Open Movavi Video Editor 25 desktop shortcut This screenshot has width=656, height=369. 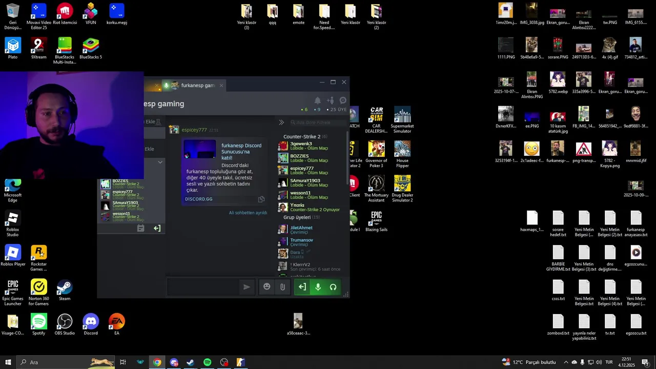[x=39, y=16]
